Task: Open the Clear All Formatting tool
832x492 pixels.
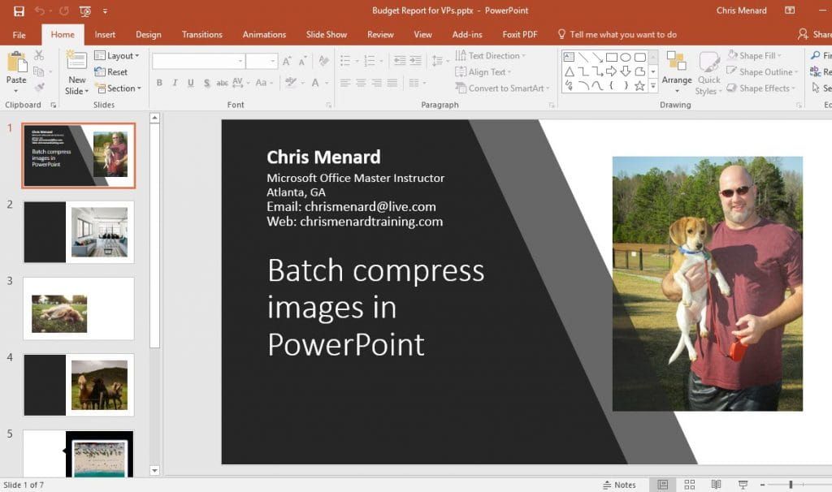Action: coord(323,60)
